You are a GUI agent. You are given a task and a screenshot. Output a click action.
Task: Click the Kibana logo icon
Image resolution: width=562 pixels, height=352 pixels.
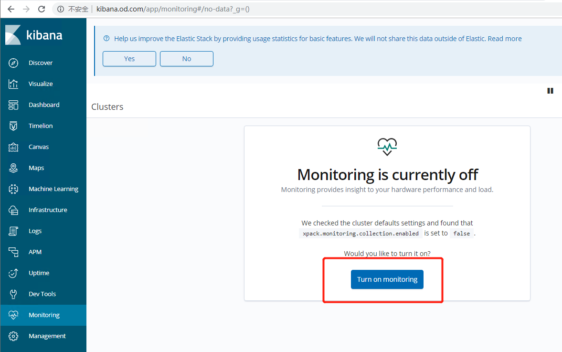coord(13,35)
